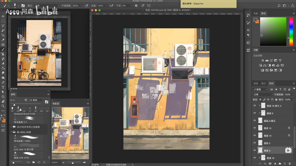Select the Zoom magnifier tool

[3, 106]
